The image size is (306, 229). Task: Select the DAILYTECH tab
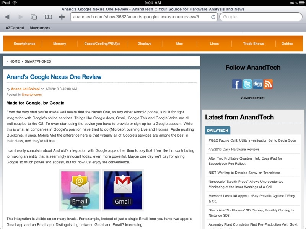(218, 131)
